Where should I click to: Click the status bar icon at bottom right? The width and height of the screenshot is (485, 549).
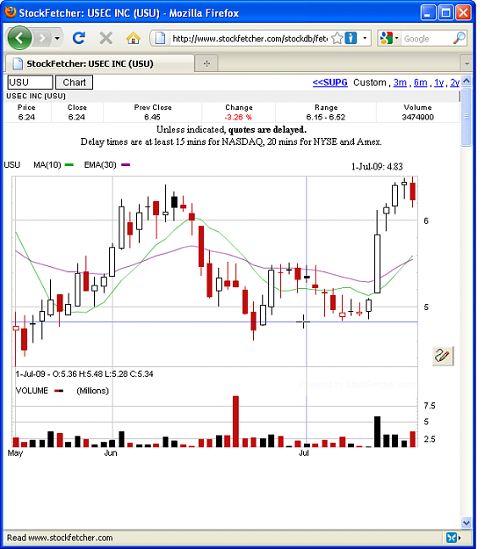452,538
